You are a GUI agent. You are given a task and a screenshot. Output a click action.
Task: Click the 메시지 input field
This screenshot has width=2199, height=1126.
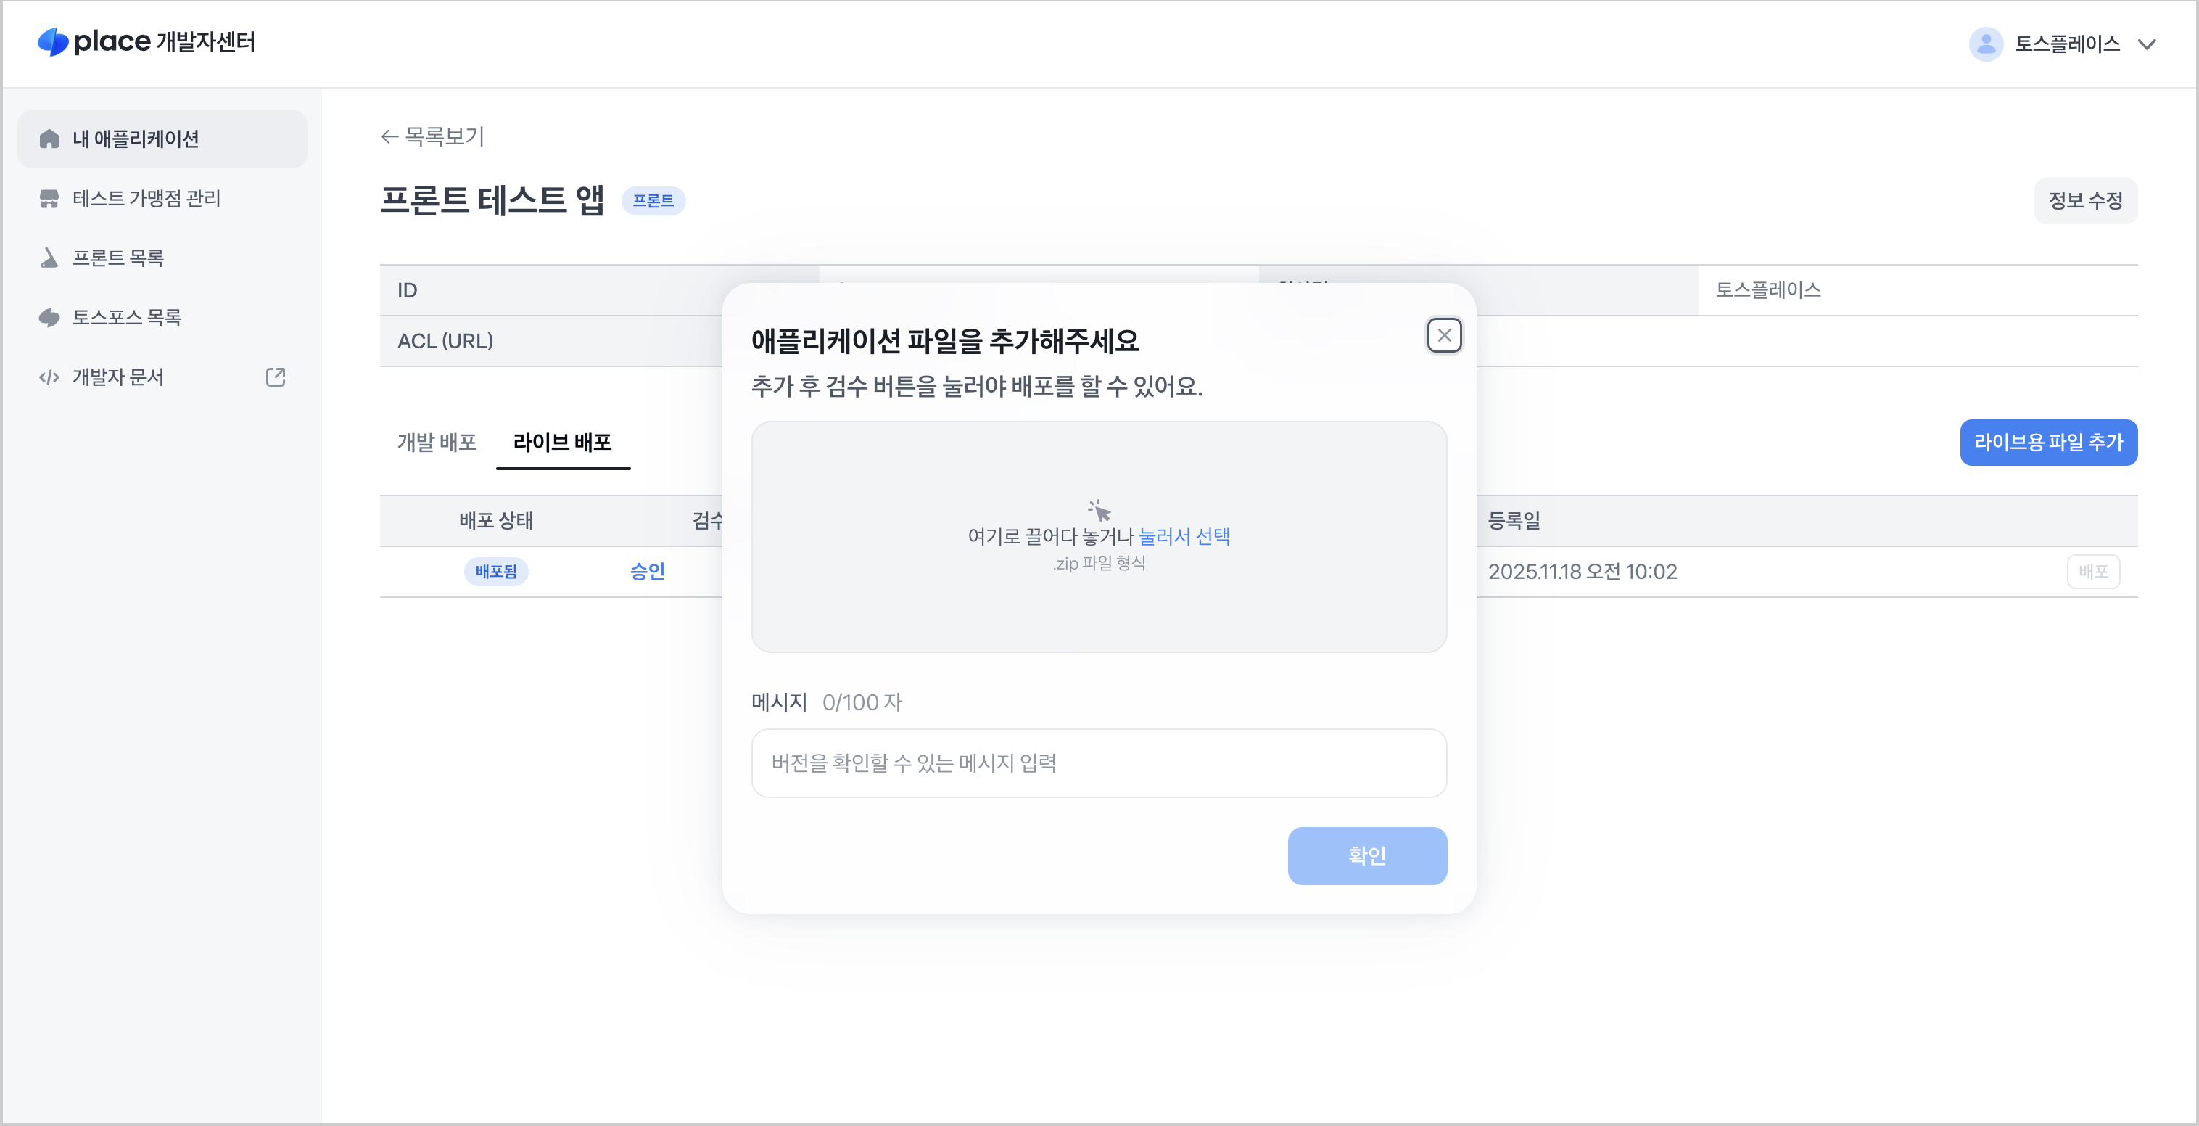pos(1099,763)
